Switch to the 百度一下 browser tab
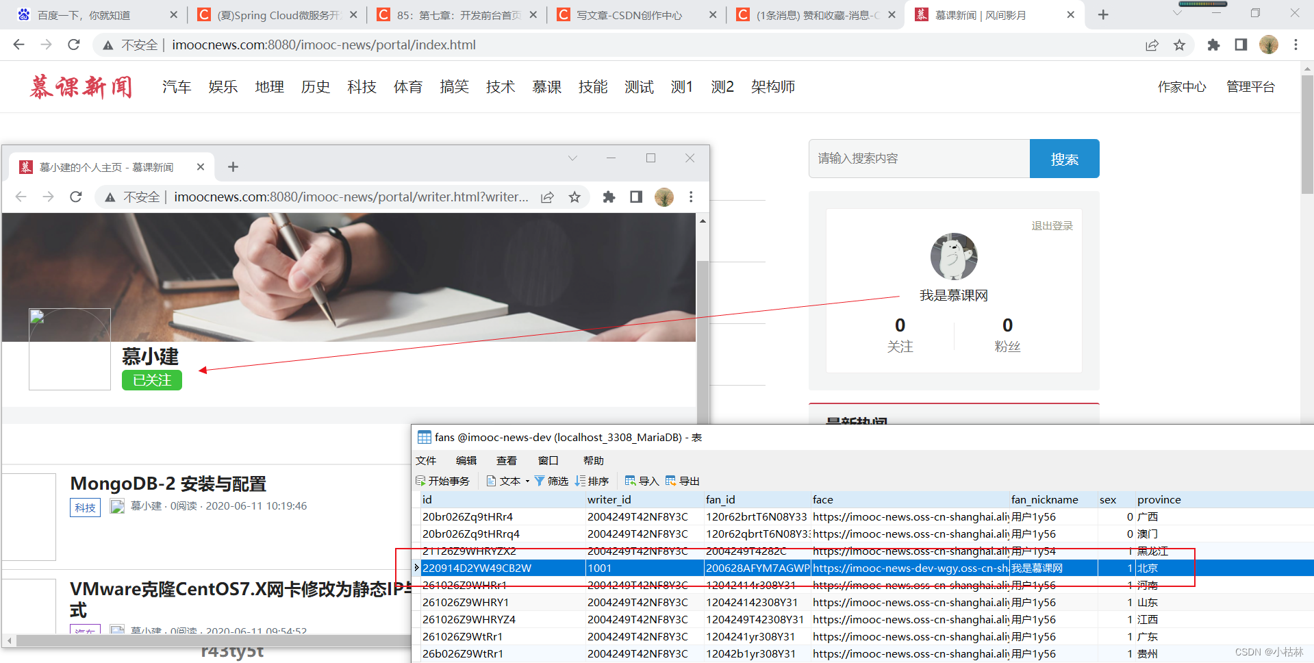 [x=97, y=14]
